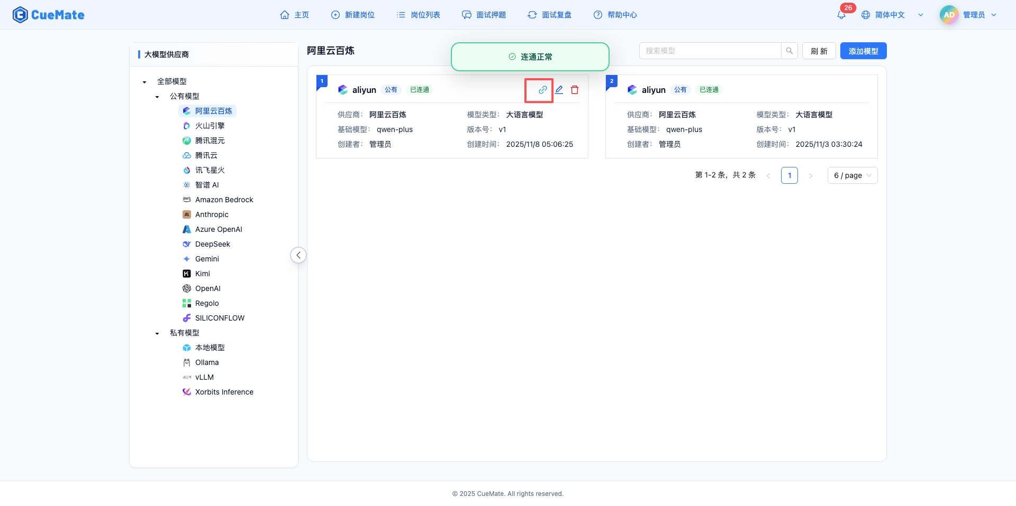The width and height of the screenshot is (1016, 506).
Task: Click the 面试复盘 refresh-style icon in the navbar
Action: pyautogui.click(x=532, y=15)
